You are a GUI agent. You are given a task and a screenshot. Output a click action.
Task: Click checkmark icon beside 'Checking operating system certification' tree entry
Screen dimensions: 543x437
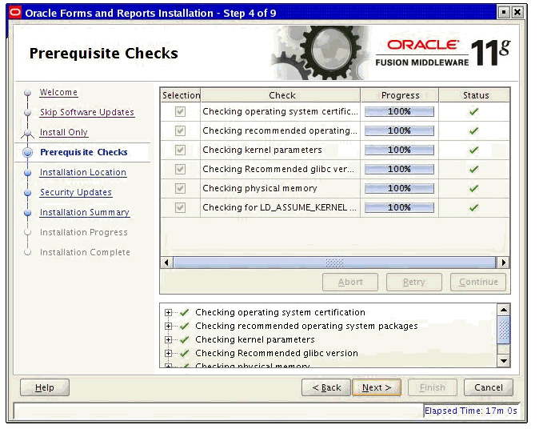point(185,312)
